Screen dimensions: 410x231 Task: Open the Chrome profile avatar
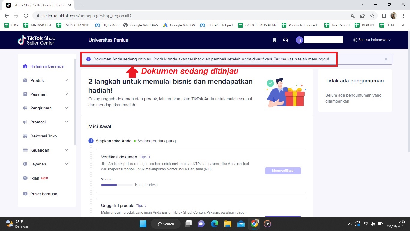[393, 16]
